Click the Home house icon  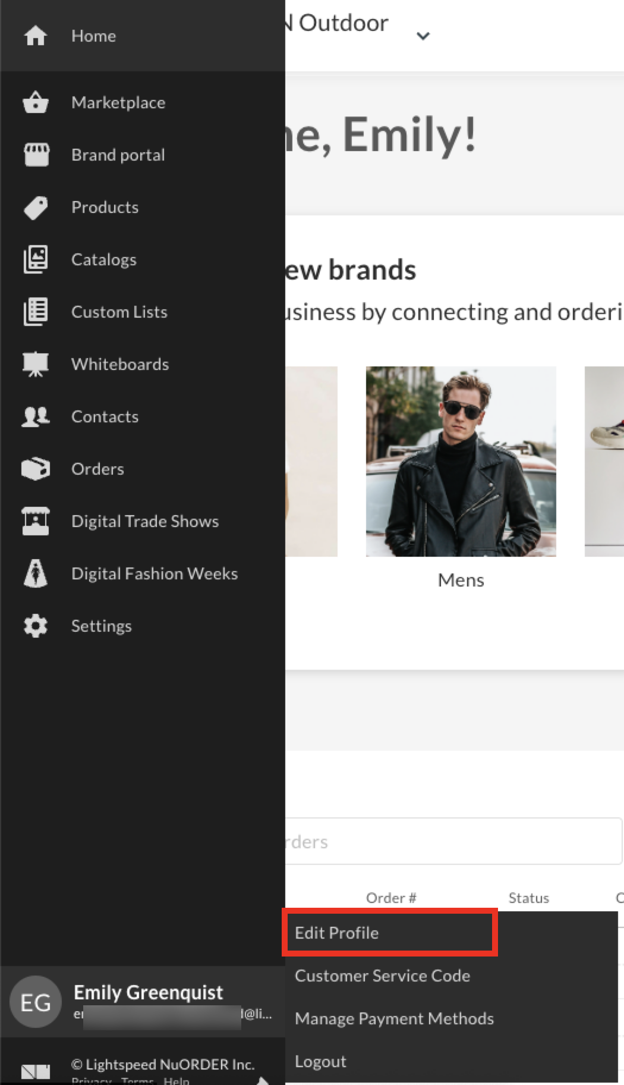36,36
